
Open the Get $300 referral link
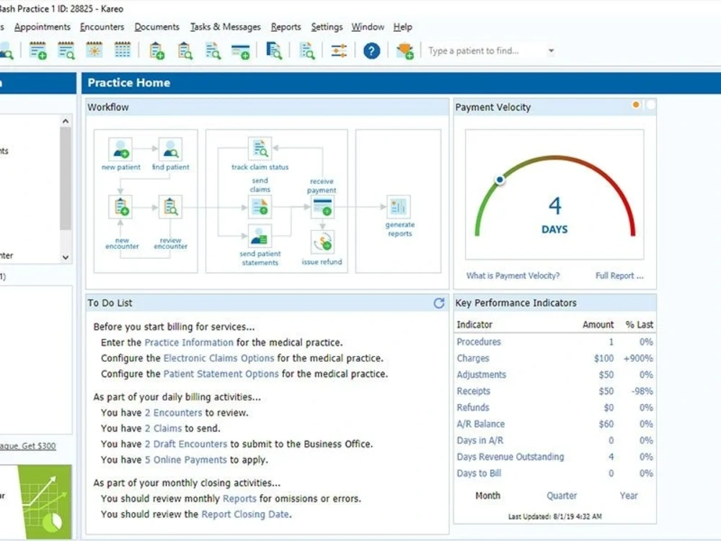pyautogui.click(x=27, y=446)
